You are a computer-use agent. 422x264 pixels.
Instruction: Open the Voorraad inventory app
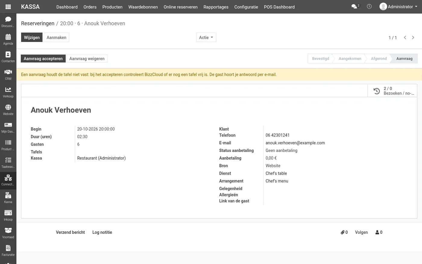pos(8,233)
